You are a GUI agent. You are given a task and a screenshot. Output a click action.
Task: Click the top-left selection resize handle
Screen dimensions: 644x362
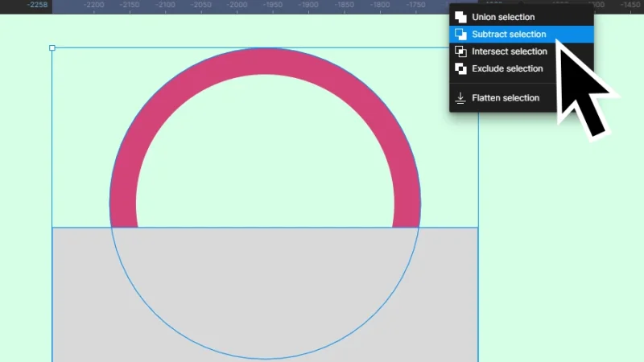click(52, 48)
